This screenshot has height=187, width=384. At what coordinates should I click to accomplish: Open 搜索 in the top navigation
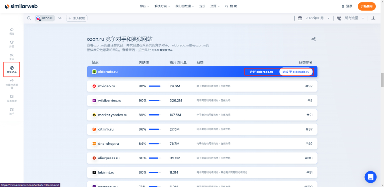(x=231, y=6)
